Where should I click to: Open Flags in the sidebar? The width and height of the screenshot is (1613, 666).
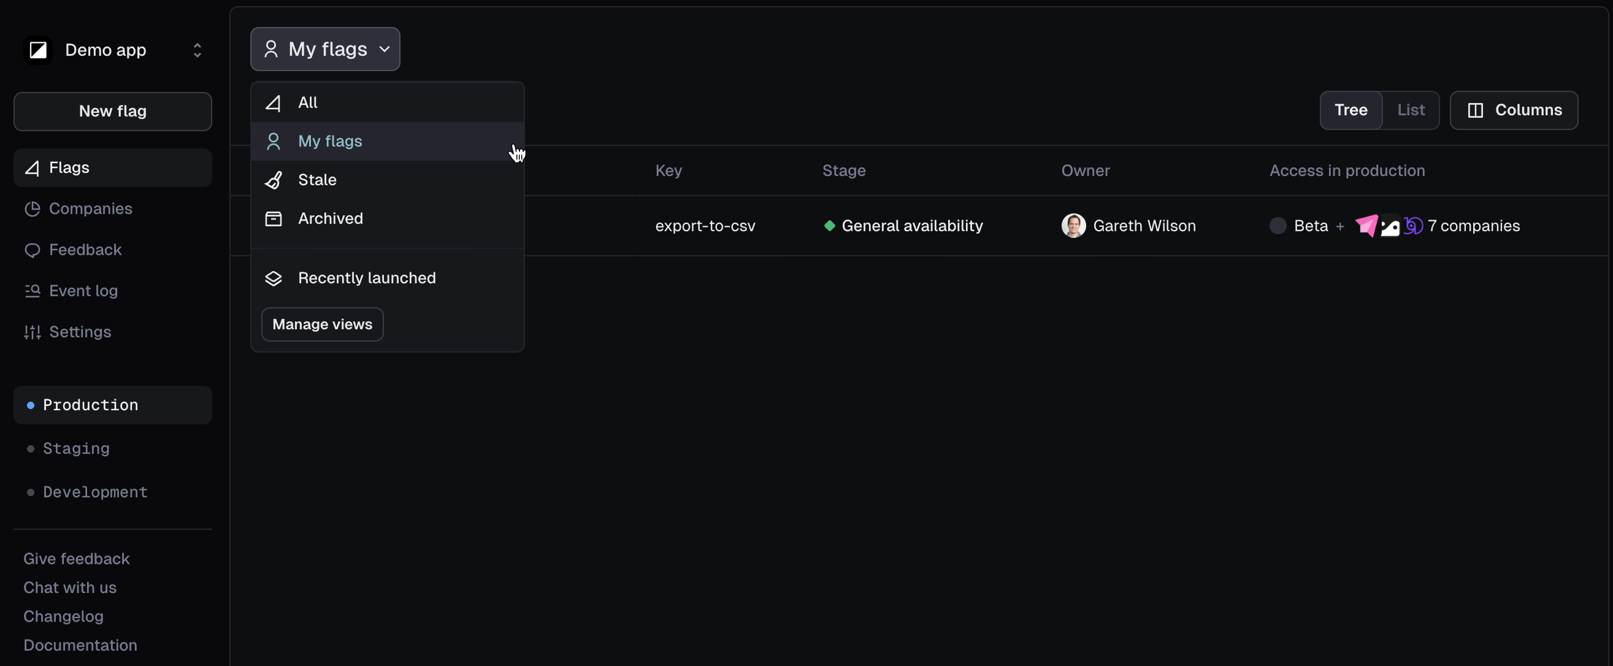(113, 168)
